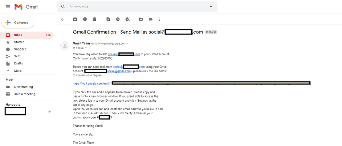342x146 pixels.
Task: Report this message as spam
Action: [85, 19]
